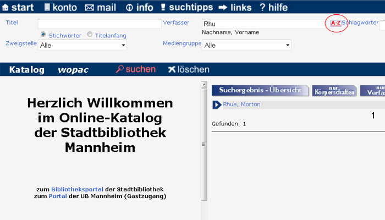The image size is (385, 220).
Task: Open the info circle icon
Action: [x=130, y=8]
